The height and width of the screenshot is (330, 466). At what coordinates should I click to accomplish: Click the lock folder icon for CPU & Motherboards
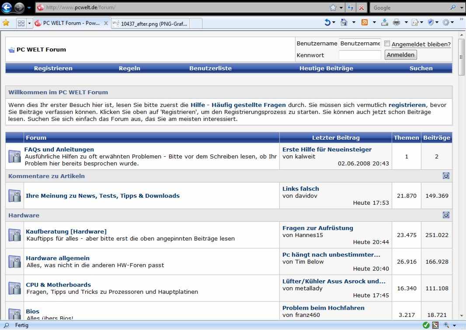tap(14, 288)
